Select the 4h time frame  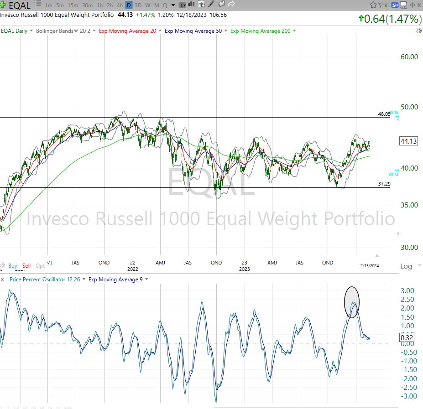(120, 5)
